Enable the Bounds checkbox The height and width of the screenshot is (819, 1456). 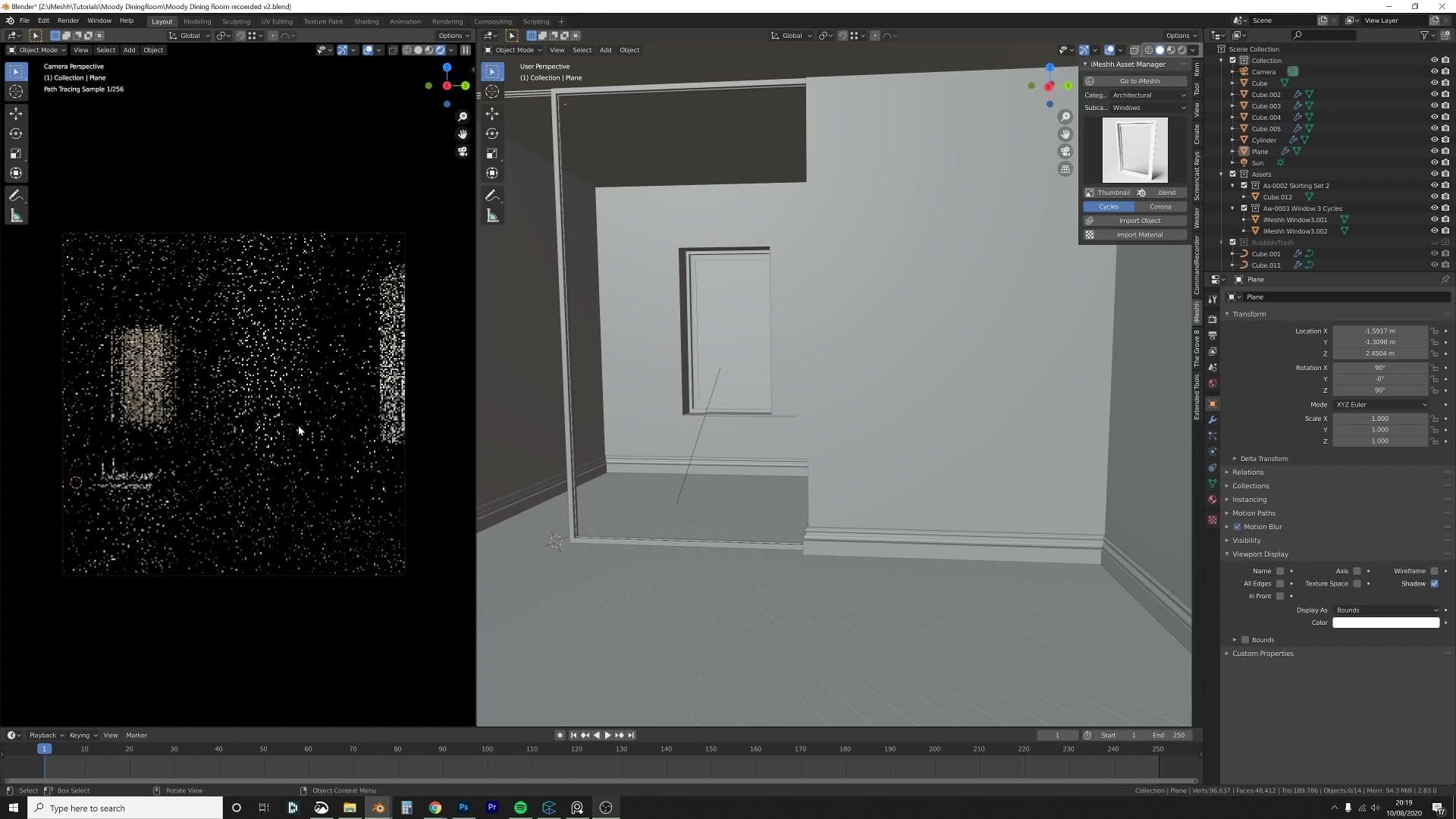point(1245,640)
